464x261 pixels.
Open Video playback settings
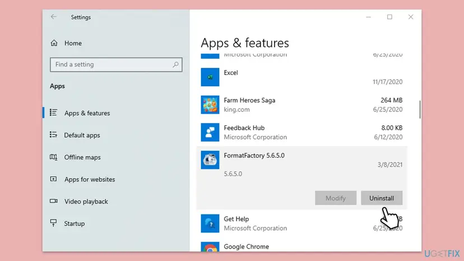tap(86, 202)
